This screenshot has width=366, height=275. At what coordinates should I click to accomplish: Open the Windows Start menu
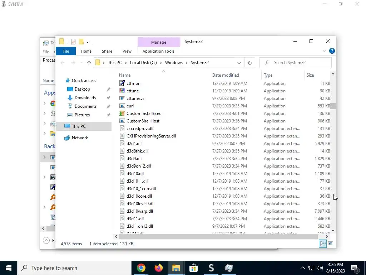pyautogui.click(x=9, y=268)
